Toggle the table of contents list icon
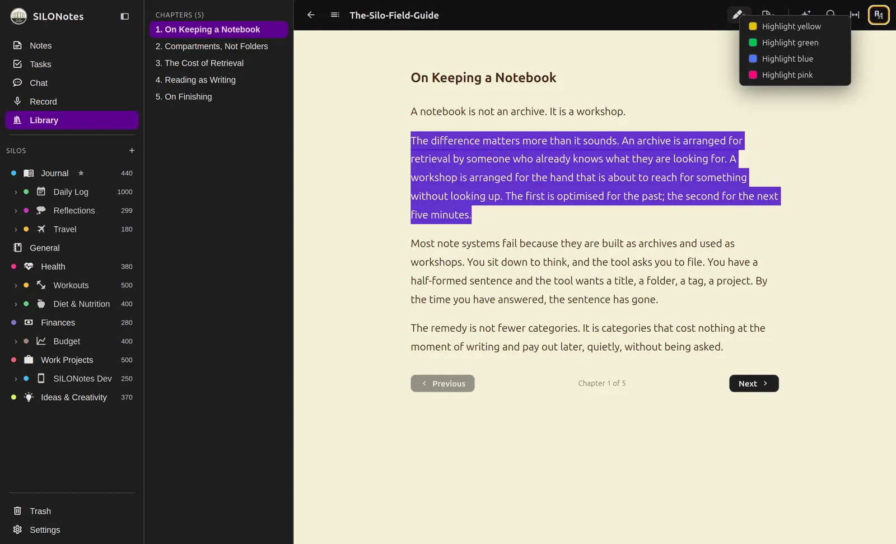Image resolution: width=896 pixels, height=544 pixels. 335,15
